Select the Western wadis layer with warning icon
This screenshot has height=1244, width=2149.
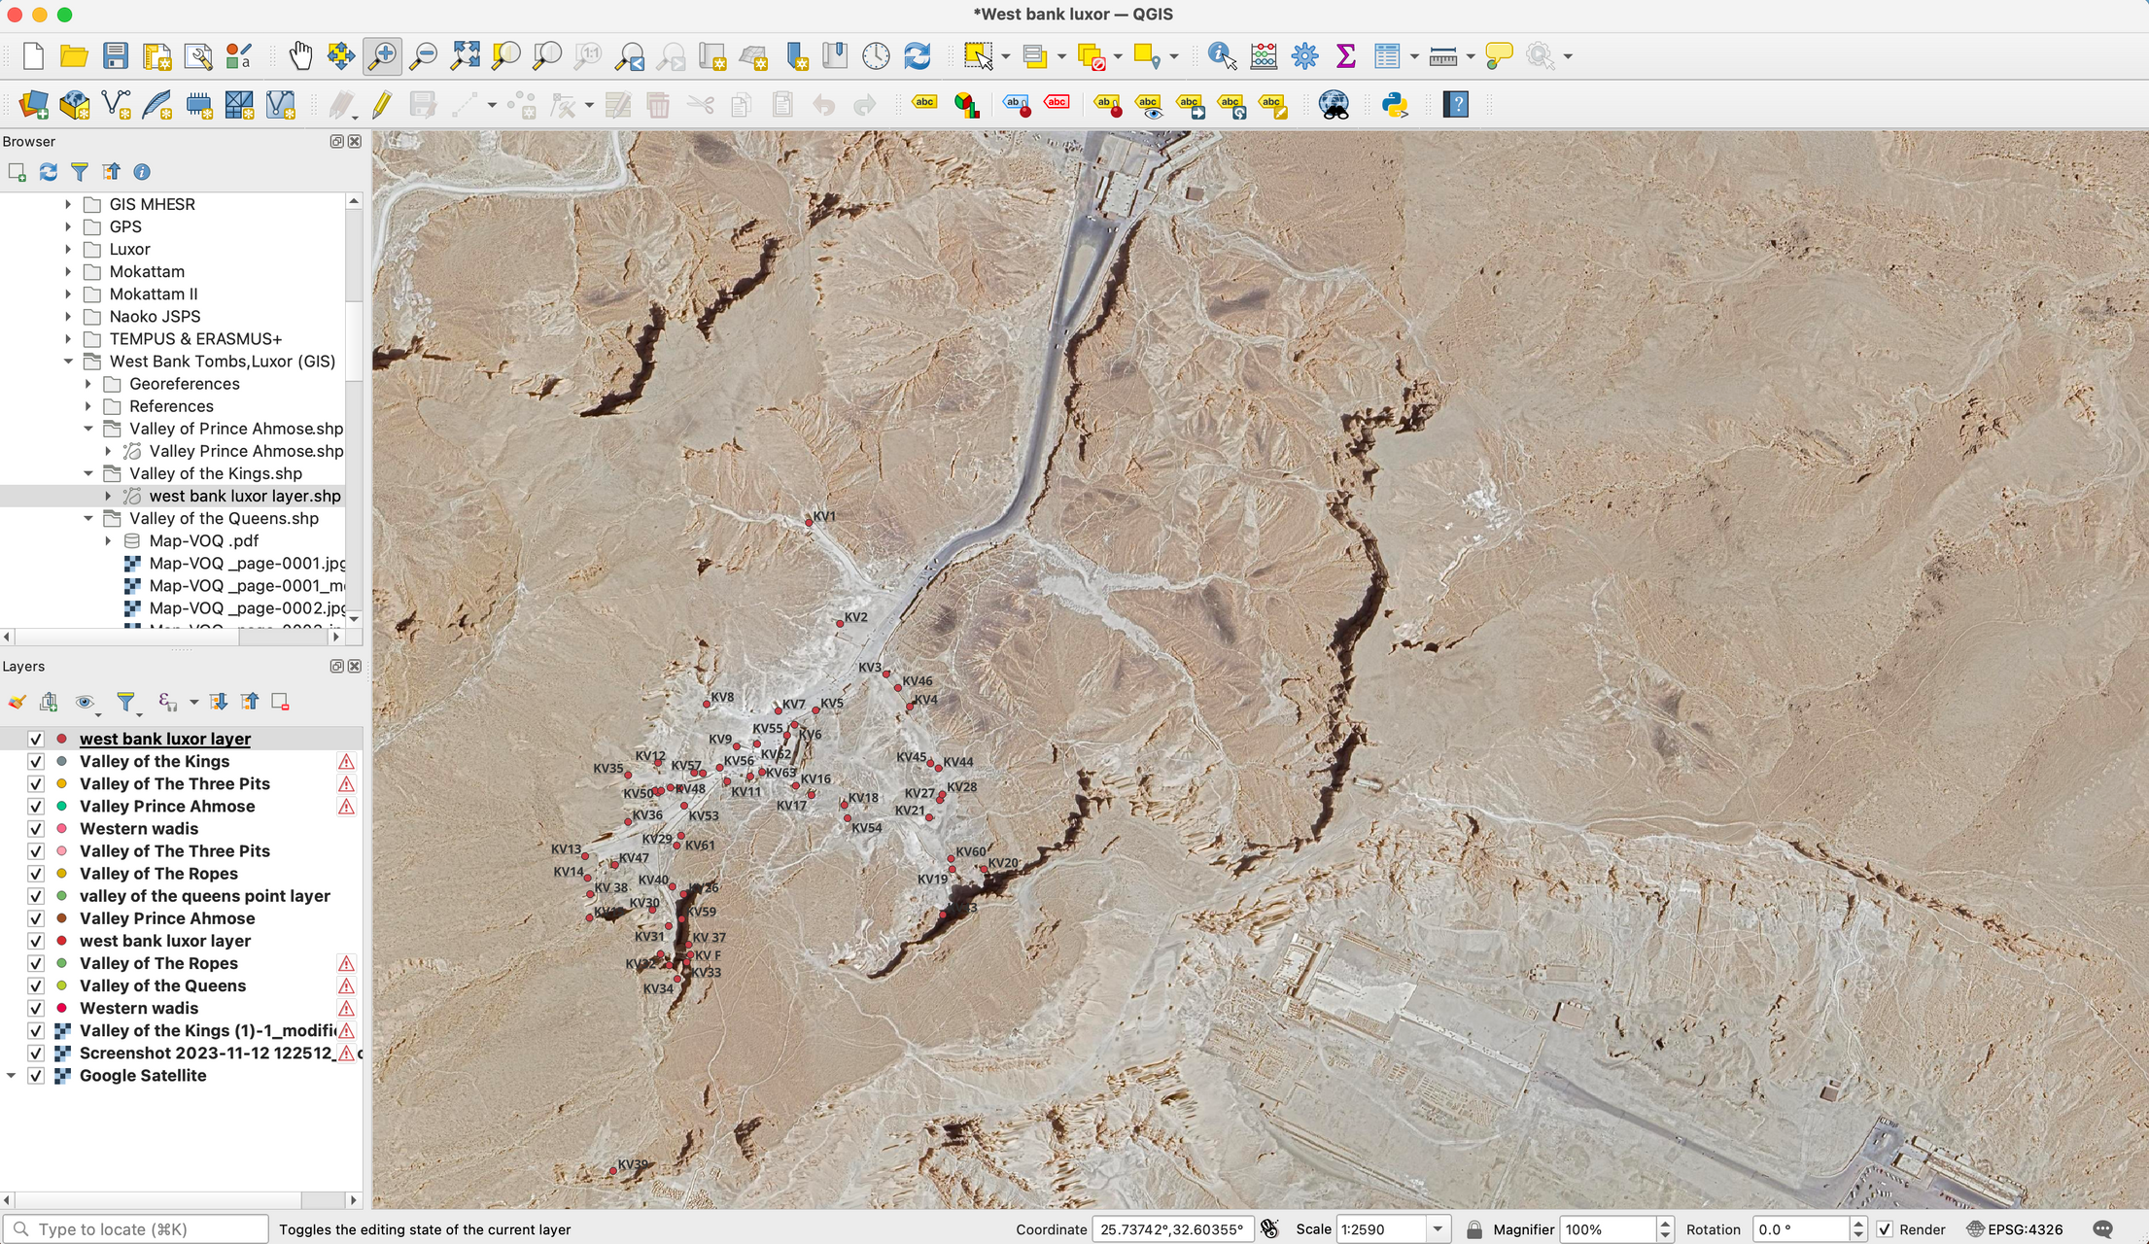(139, 1008)
